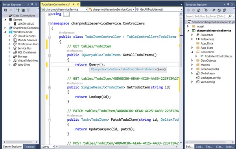The image size is (236, 149).
Task: Switch to the Toolbox tab
Action: pyautogui.click(x=29, y=147)
